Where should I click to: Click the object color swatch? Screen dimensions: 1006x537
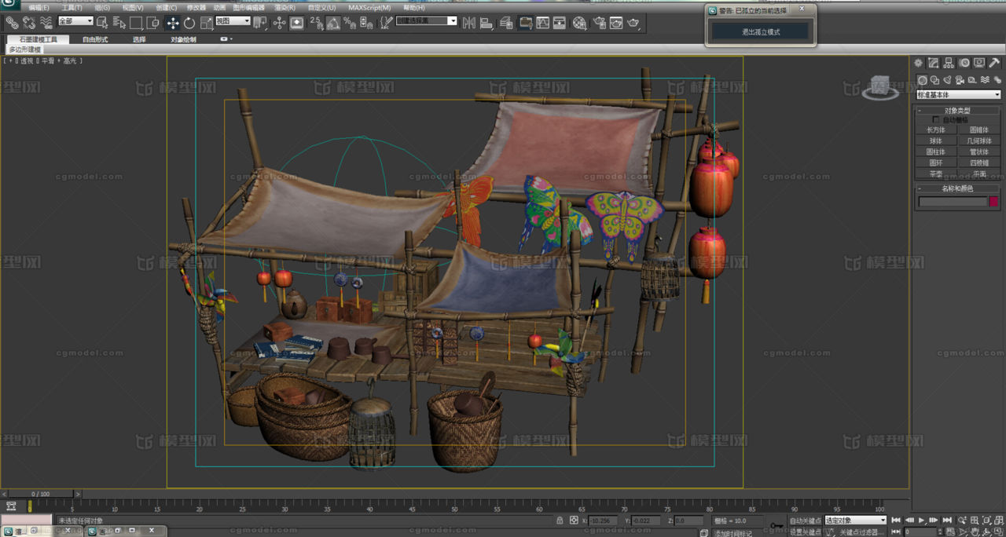[x=993, y=202]
